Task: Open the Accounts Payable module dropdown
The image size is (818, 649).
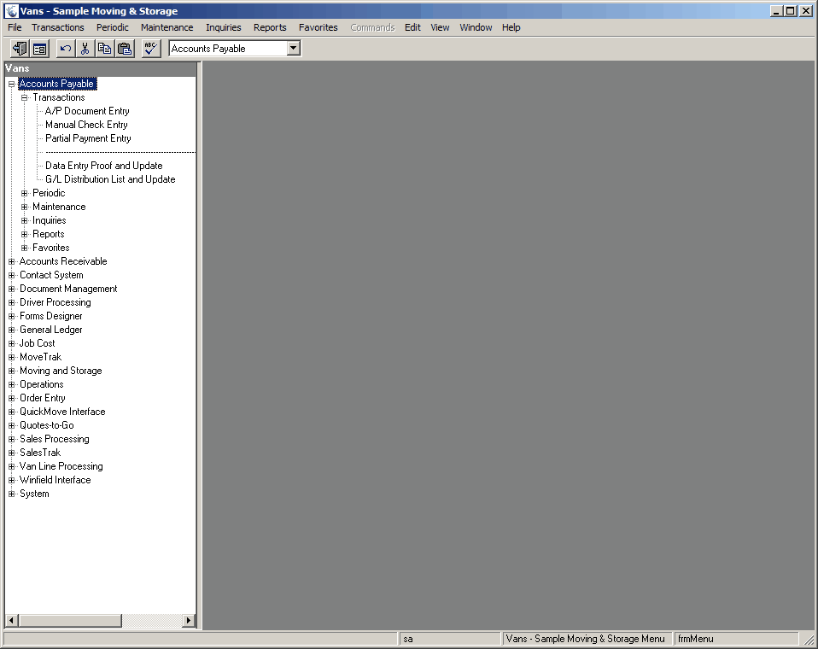Action: (294, 49)
